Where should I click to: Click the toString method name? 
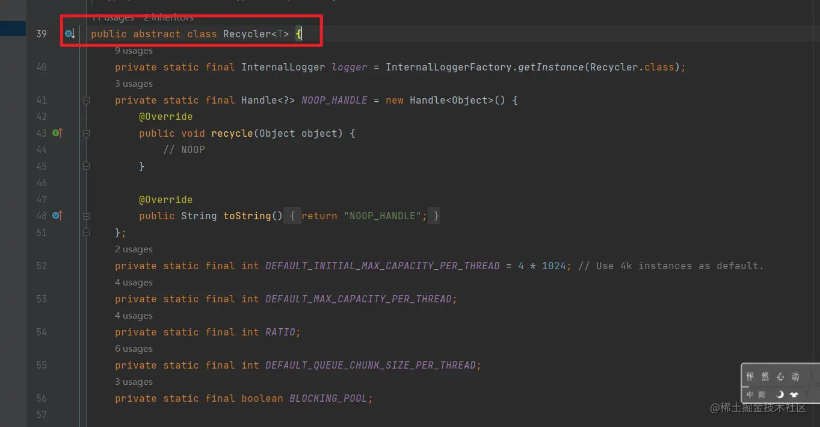[x=247, y=216]
